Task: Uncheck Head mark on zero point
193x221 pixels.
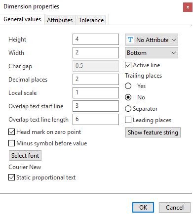Action: tap(11, 132)
